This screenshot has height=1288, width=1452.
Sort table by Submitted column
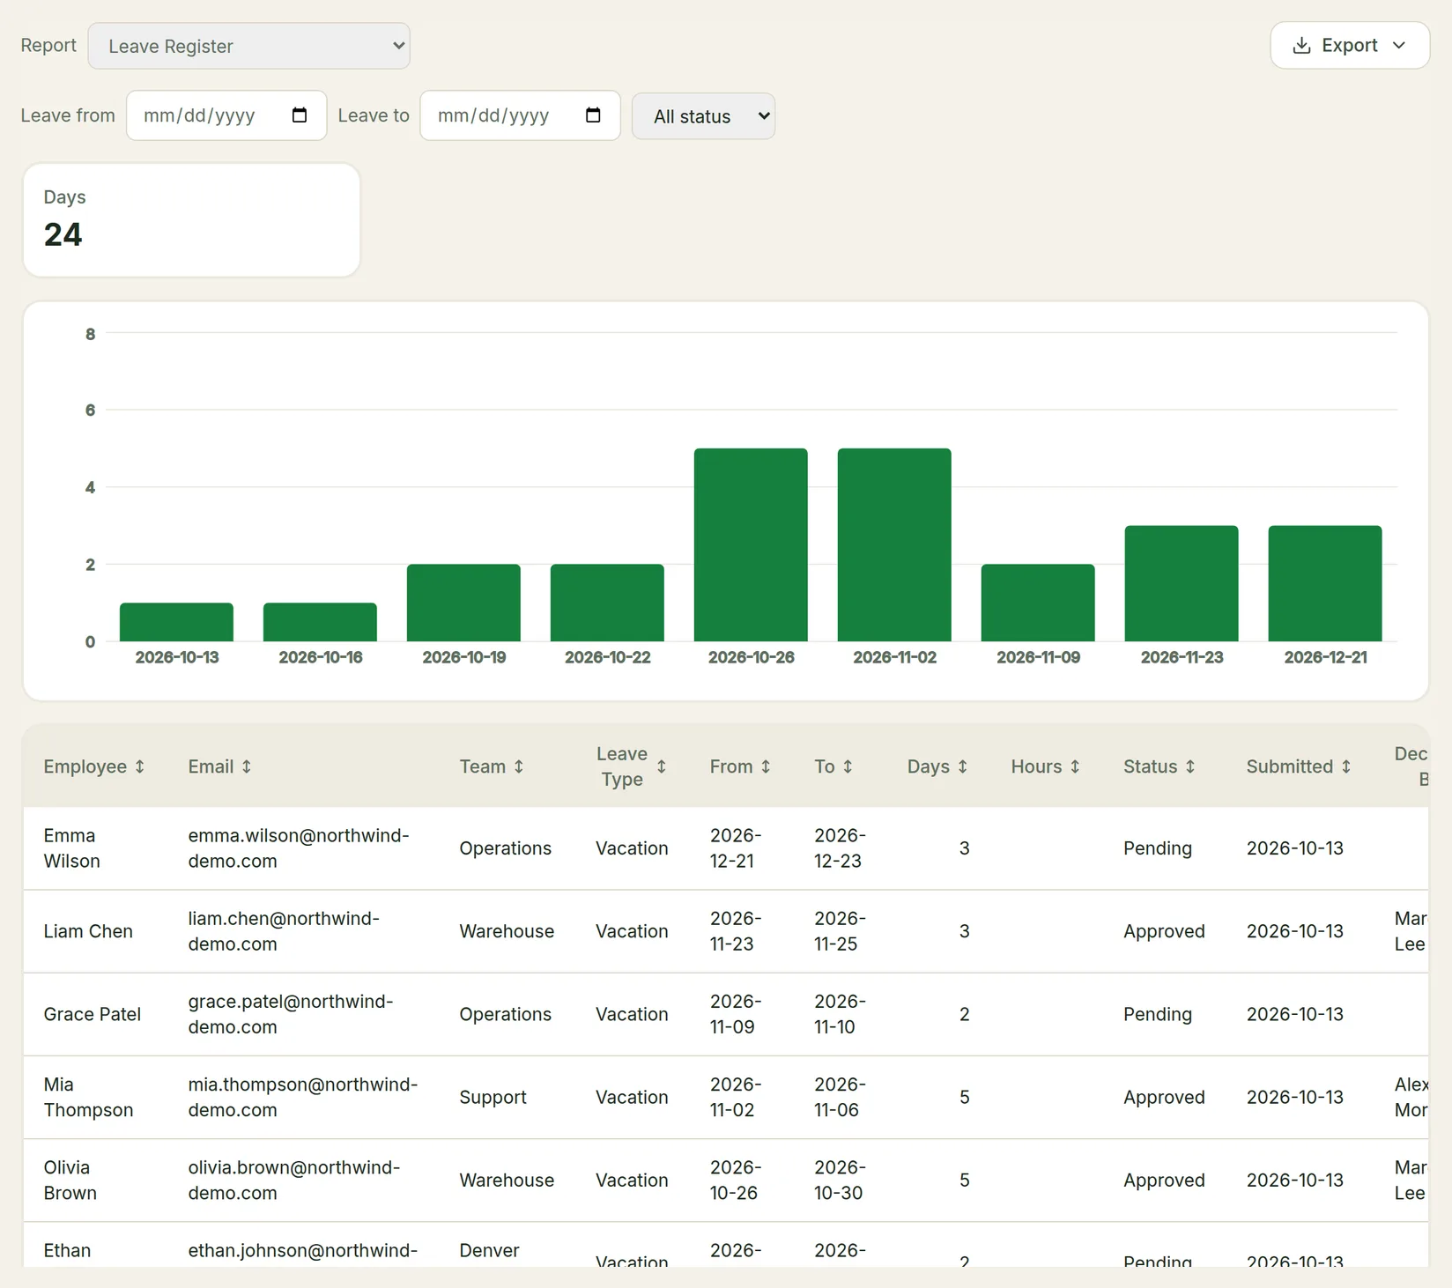click(x=1299, y=766)
